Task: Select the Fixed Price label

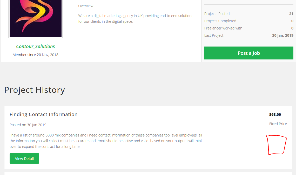Action: [278, 124]
